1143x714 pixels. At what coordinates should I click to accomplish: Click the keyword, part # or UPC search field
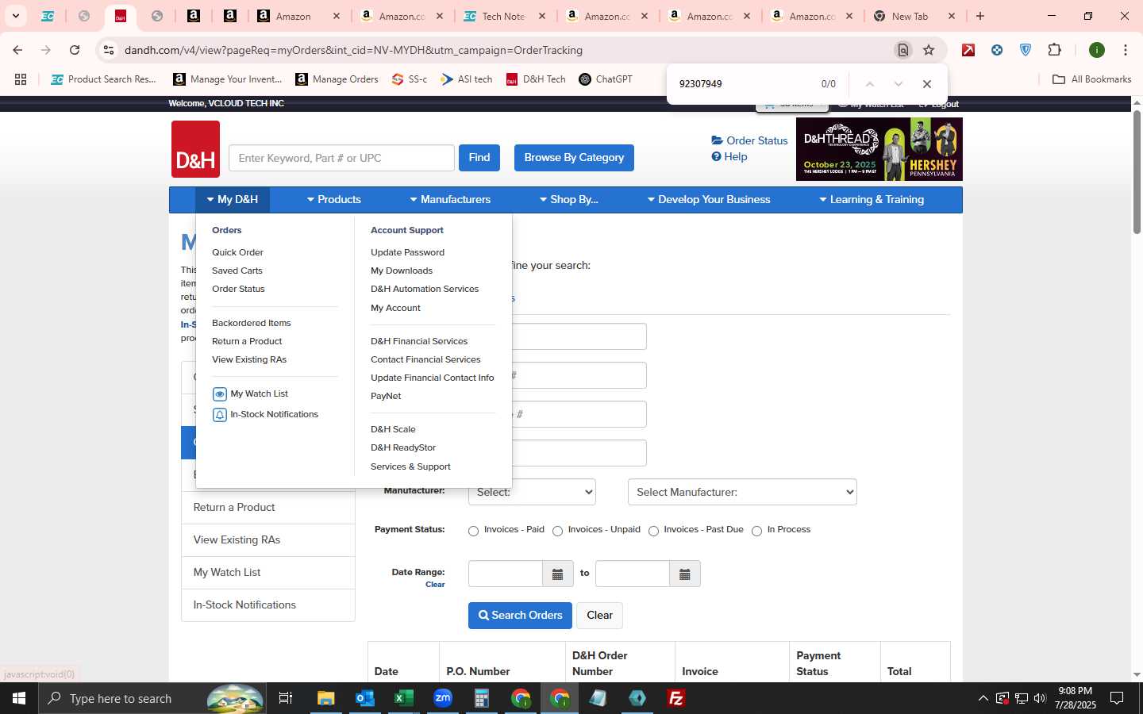click(341, 158)
